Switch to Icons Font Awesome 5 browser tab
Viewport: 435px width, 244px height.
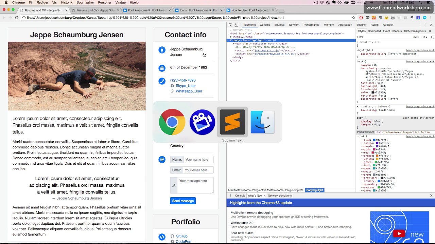point(198,10)
